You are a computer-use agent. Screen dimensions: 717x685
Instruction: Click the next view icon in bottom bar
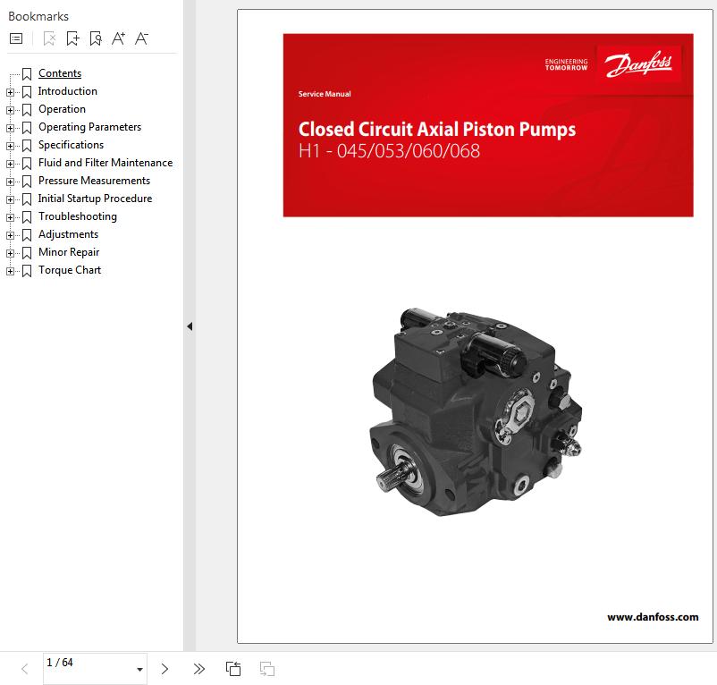[x=267, y=669]
